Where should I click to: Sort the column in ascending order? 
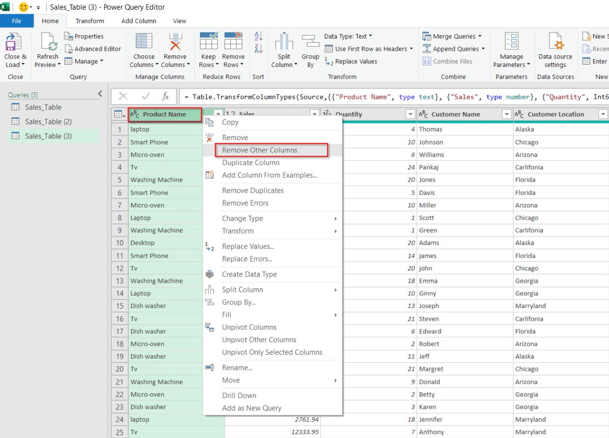pos(258,36)
